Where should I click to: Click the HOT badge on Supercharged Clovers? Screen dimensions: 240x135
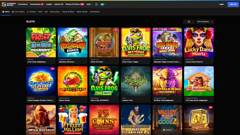[x=52, y=69]
